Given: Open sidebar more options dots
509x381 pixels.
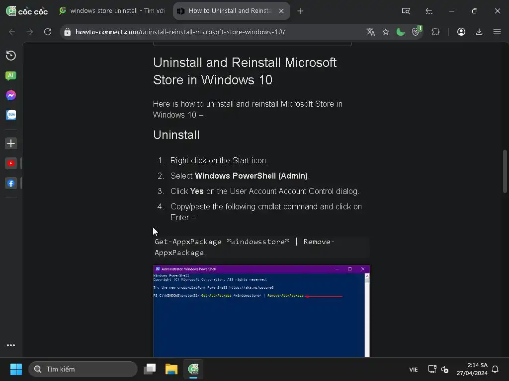Looking at the screenshot, I should (11, 345).
